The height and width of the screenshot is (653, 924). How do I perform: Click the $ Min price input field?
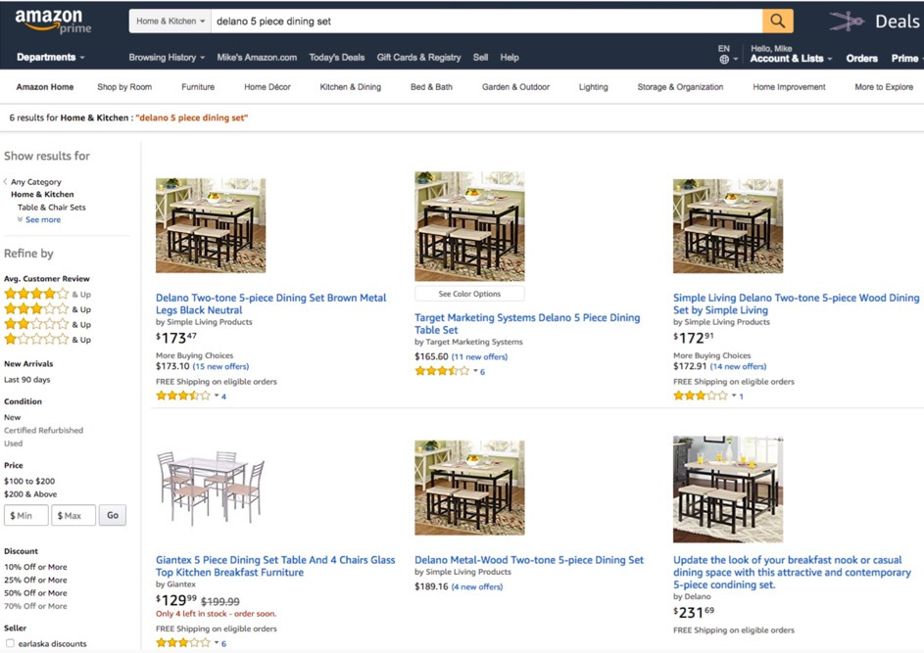point(26,515)
